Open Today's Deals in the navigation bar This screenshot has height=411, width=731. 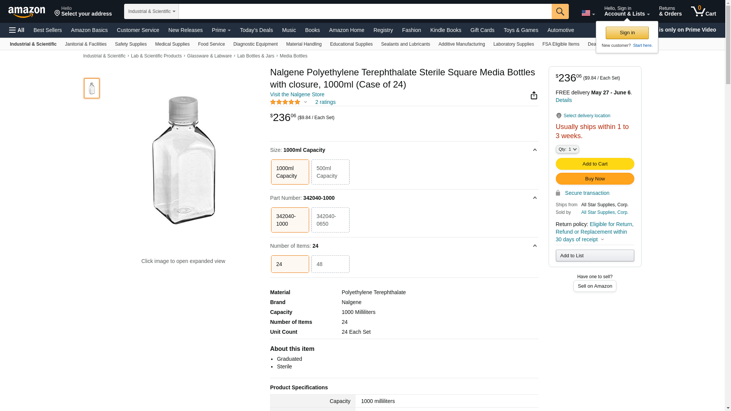[x=256, y=30]
